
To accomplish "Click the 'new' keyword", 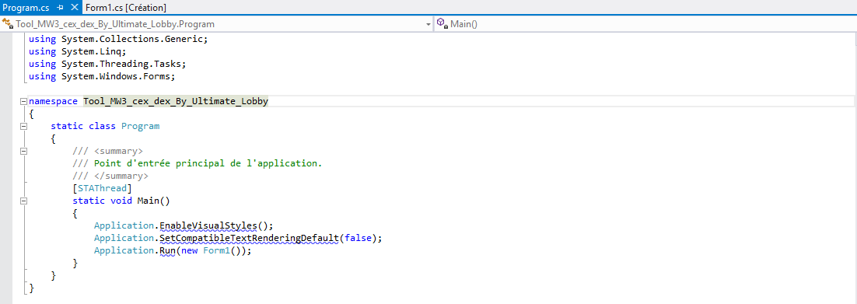I will [189, 250].
